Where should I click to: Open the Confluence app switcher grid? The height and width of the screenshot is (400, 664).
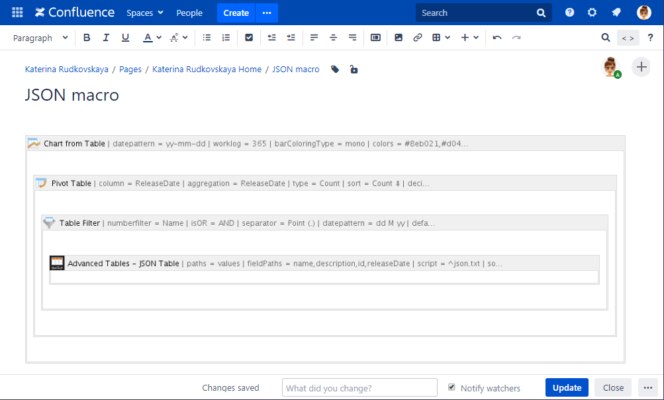pyautogui.click(x=17, y=13)
